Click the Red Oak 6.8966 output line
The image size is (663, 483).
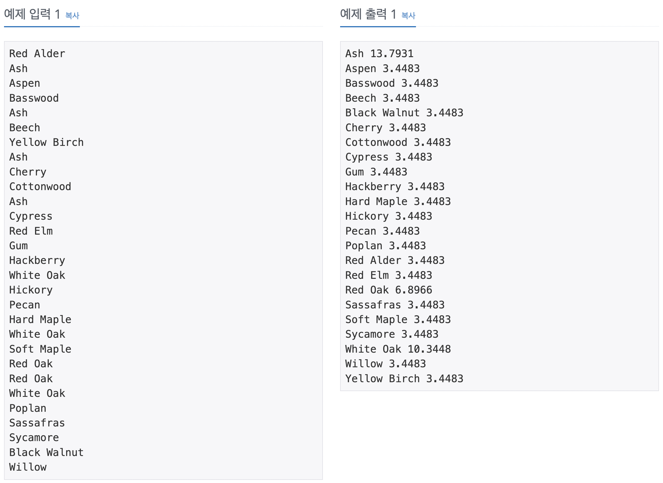pos(389,290)
